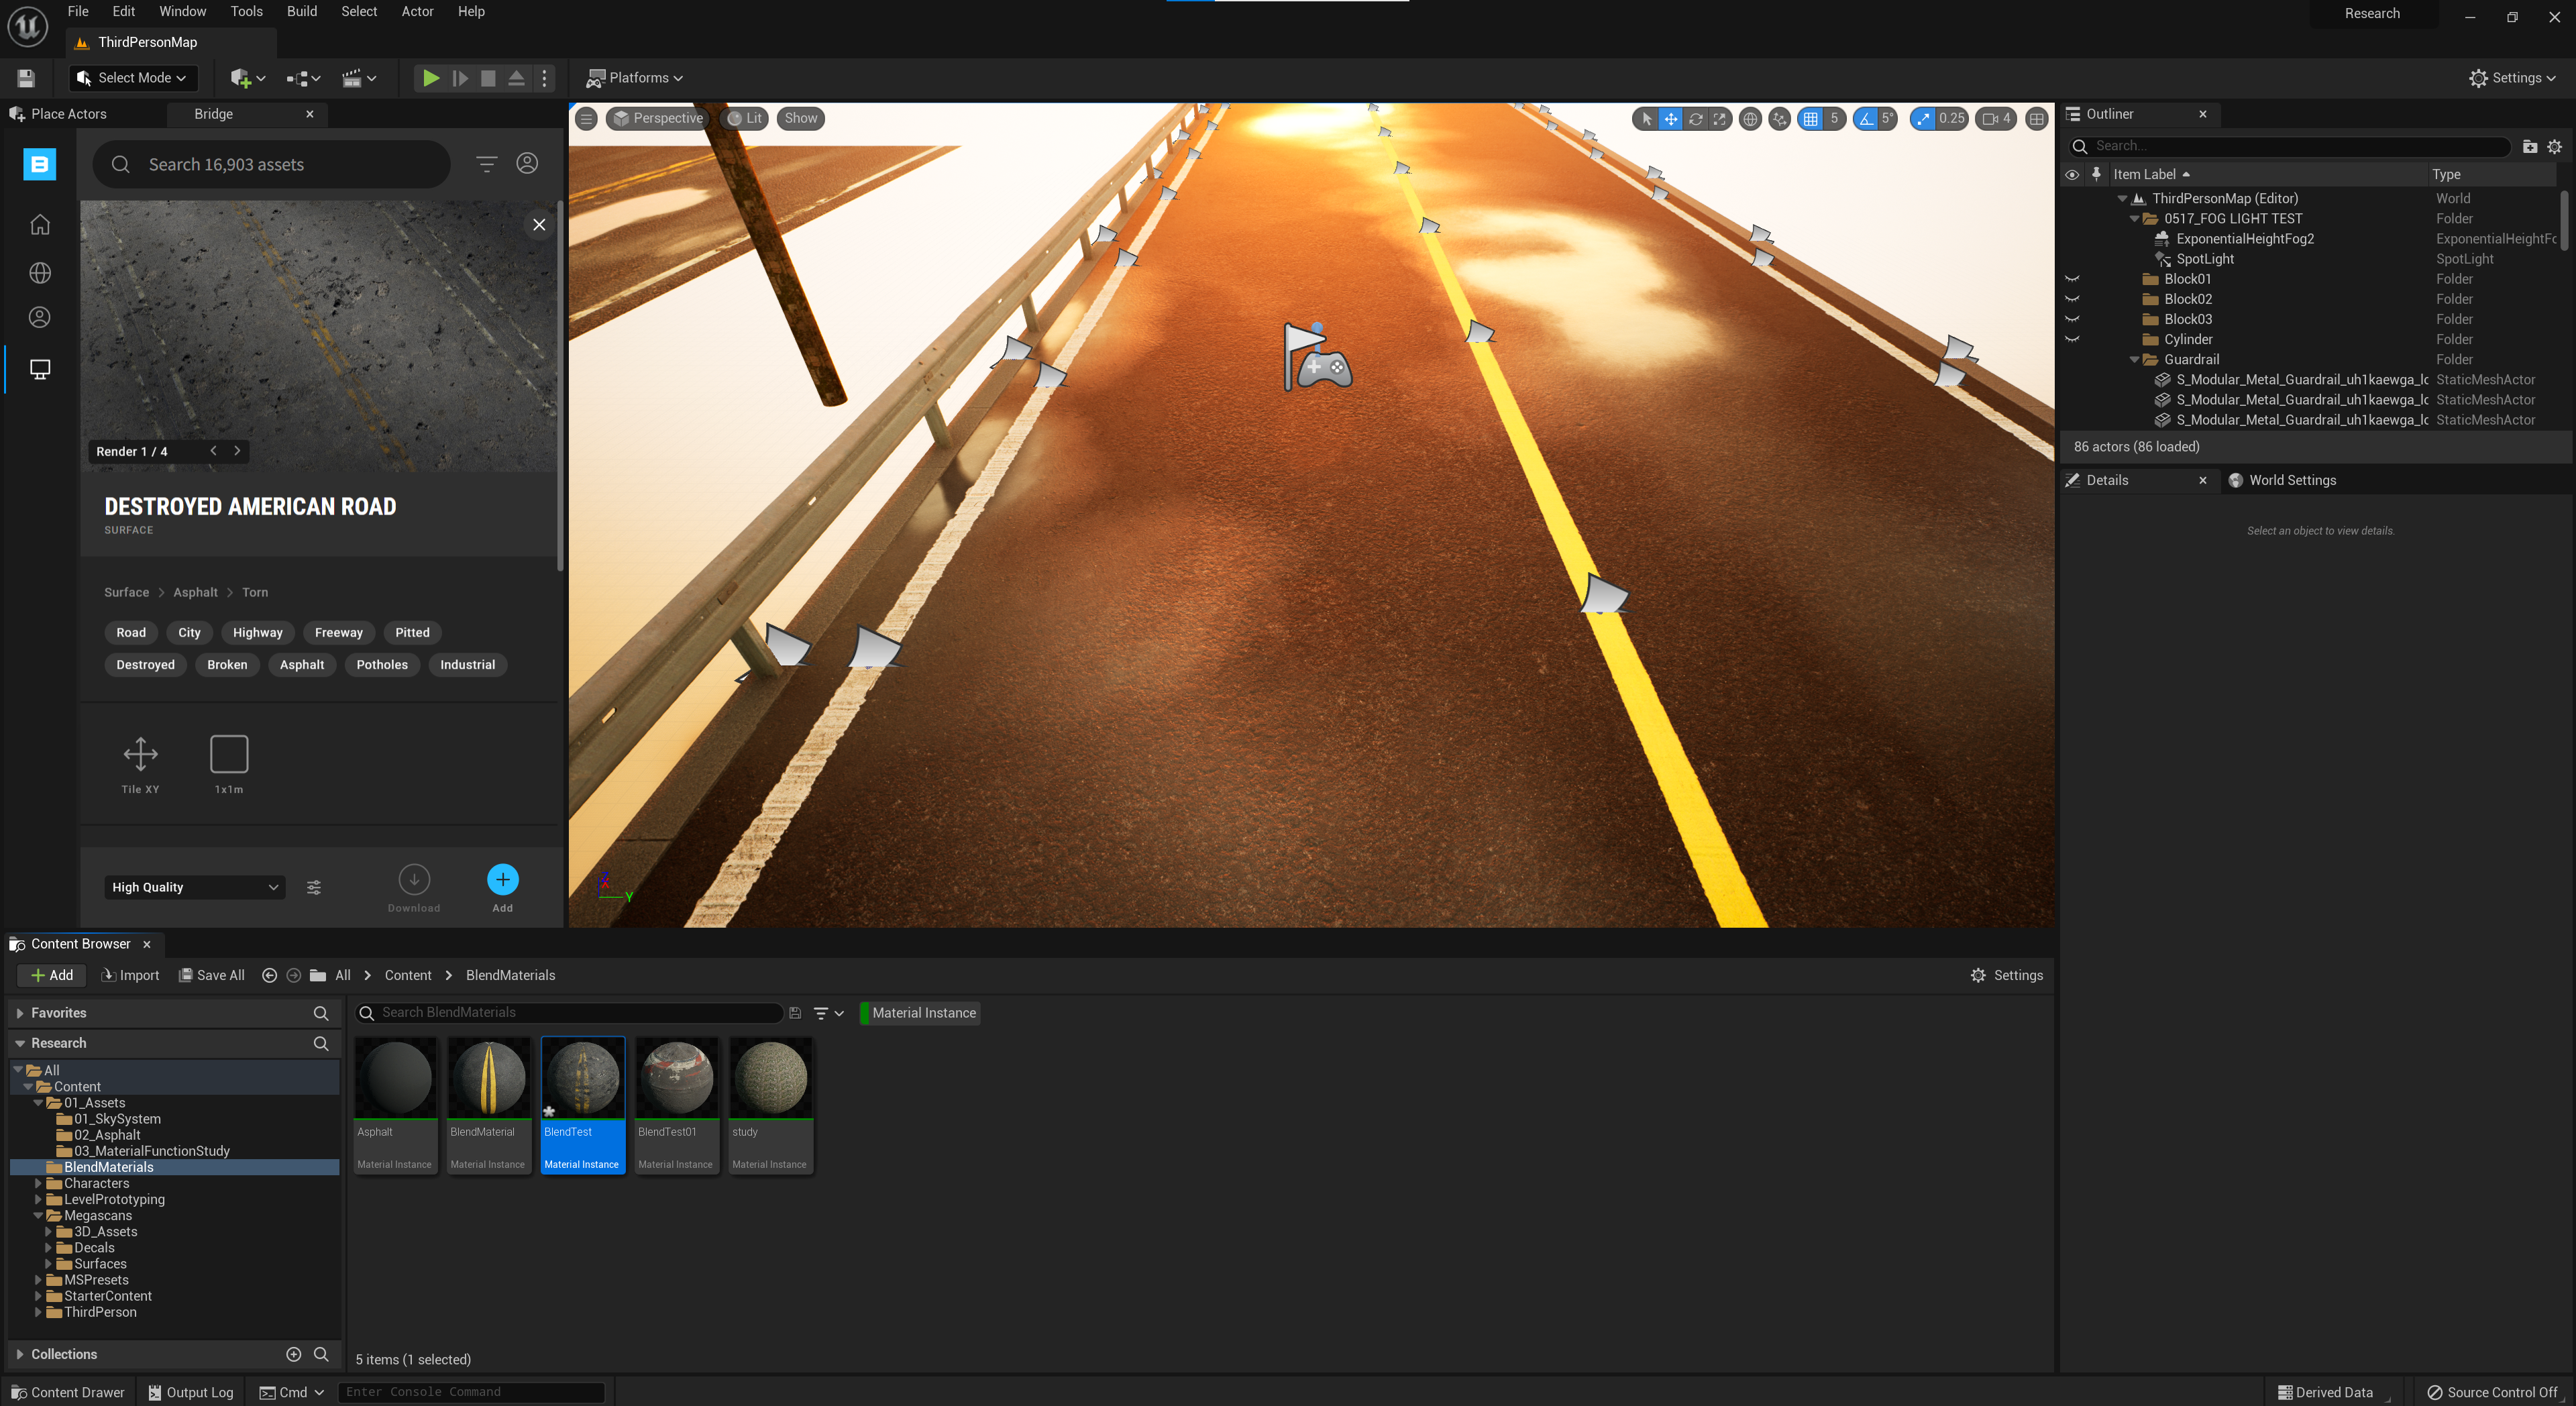The height and width of the screenshot is (1406, 2576).
Task: Open the Lit view mode dropdown
Action: (x=744, y=118)
